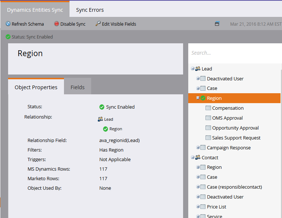Click the ava_regionid(Lead) relationship field value
The height and width of the screenshot is (218, 282).
(119, 141)
